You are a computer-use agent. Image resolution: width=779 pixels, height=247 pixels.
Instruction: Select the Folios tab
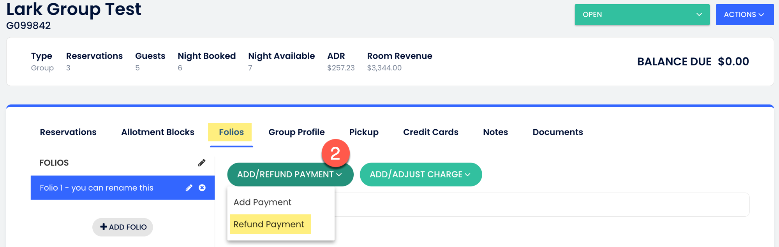(x=231, y=132)
